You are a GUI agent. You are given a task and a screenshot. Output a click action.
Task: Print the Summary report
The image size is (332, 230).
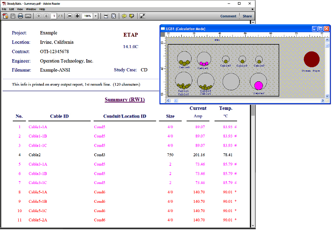(20, 16)
